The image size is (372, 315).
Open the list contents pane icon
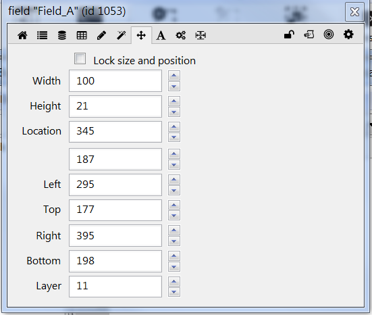tap(43, 35)
